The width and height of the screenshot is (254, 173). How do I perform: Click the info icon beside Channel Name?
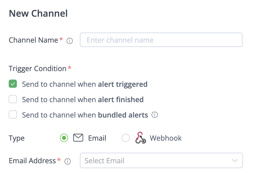click(x=70, y=41)
